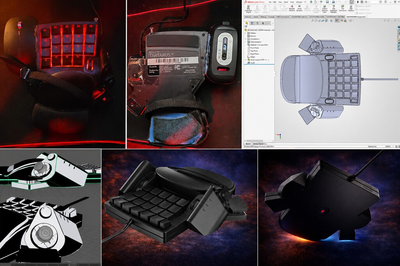Click the Select cursor tool icon
This screenshot has width=400, height=266.
click(352, 2)
